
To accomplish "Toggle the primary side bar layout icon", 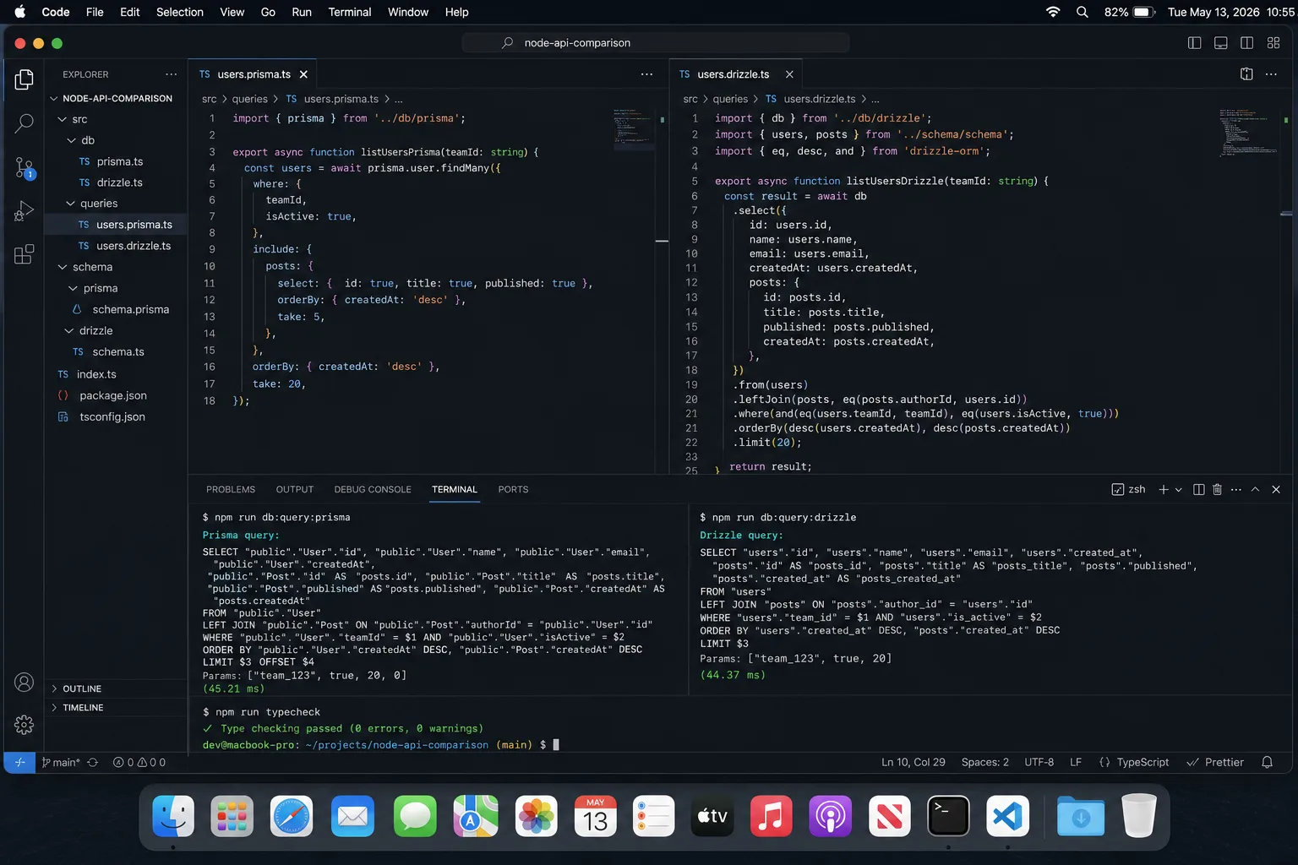I will [1194, 43].
